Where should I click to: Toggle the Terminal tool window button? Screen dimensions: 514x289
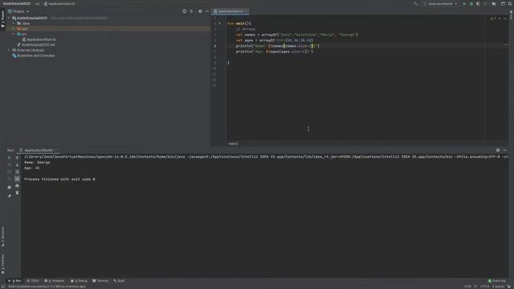(100, 281)
